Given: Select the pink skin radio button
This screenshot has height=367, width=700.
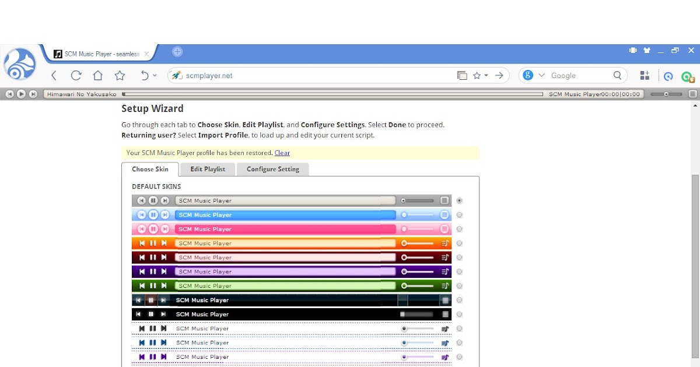Looking at the screenshot, I should pyautogui.click(x=460, y=229).
